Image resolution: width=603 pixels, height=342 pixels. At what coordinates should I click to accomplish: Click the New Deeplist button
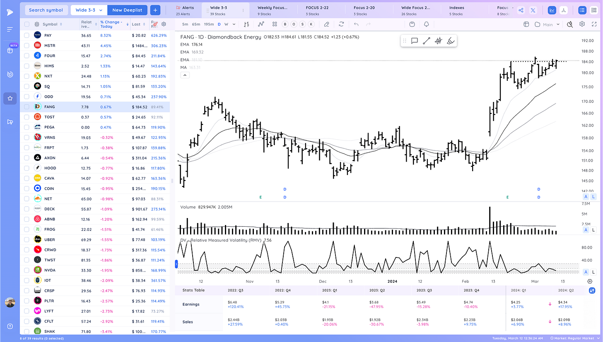click(127, 10)
